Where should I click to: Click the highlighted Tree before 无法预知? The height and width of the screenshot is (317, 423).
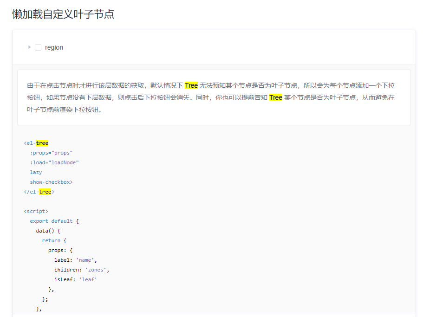pos(191,85)
